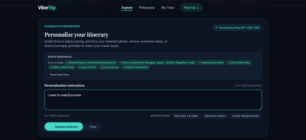Viewport: 306px width, 140px height.
Task: Select the Afternoon Culture suggestion
Action: point(215,116)
